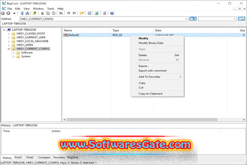Open the View menu

click(x=26, y=9)
